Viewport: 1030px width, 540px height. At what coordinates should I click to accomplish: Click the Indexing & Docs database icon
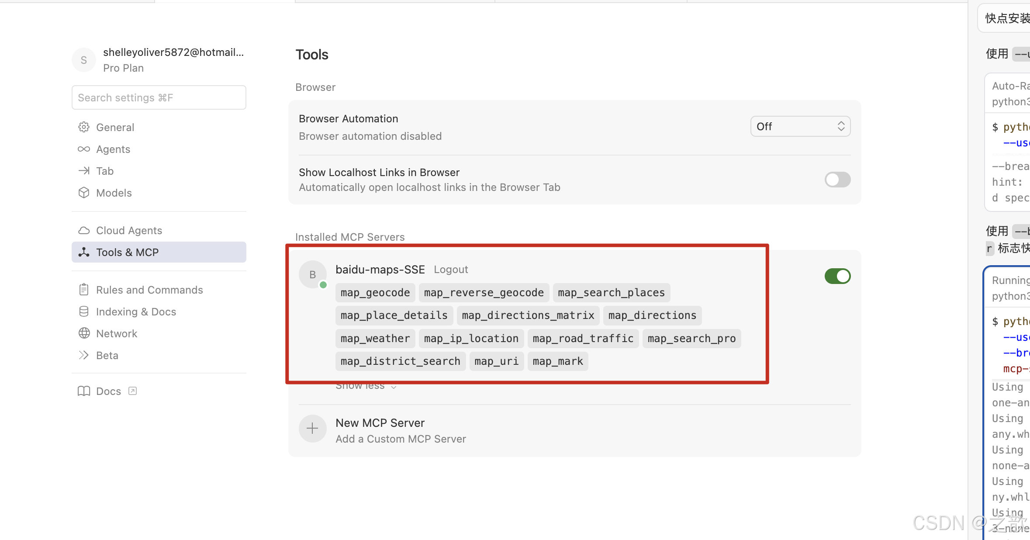84,312
